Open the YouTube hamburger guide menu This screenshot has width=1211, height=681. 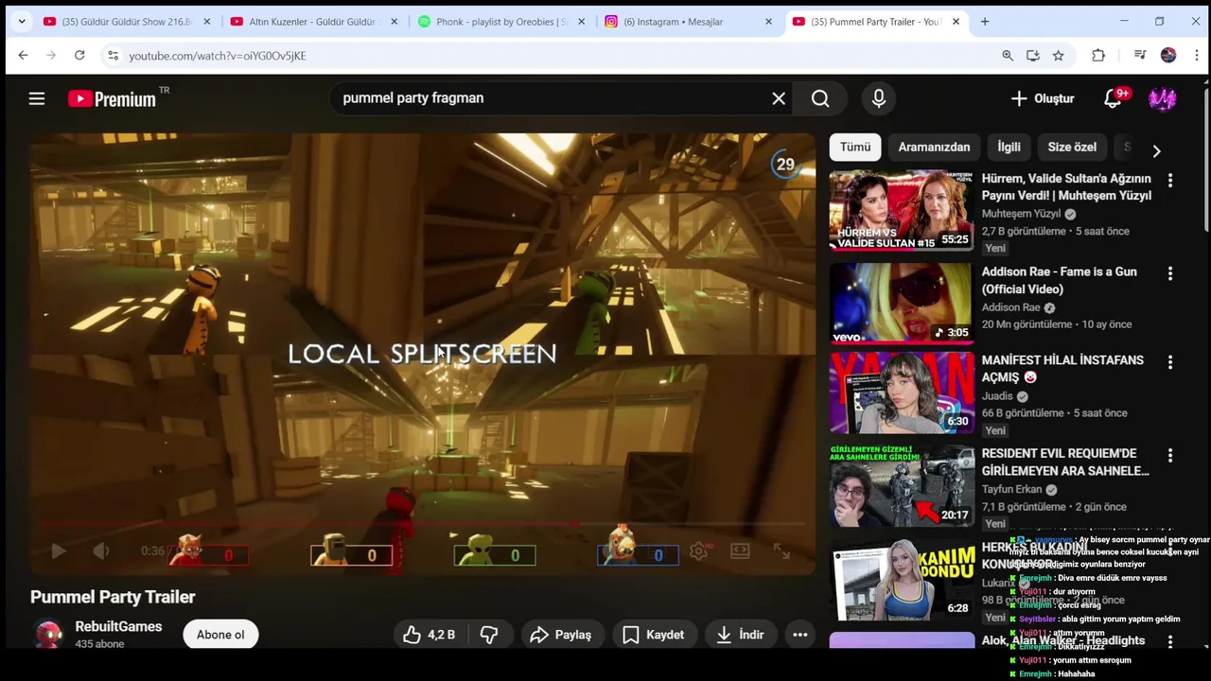[x=37, y=98]
